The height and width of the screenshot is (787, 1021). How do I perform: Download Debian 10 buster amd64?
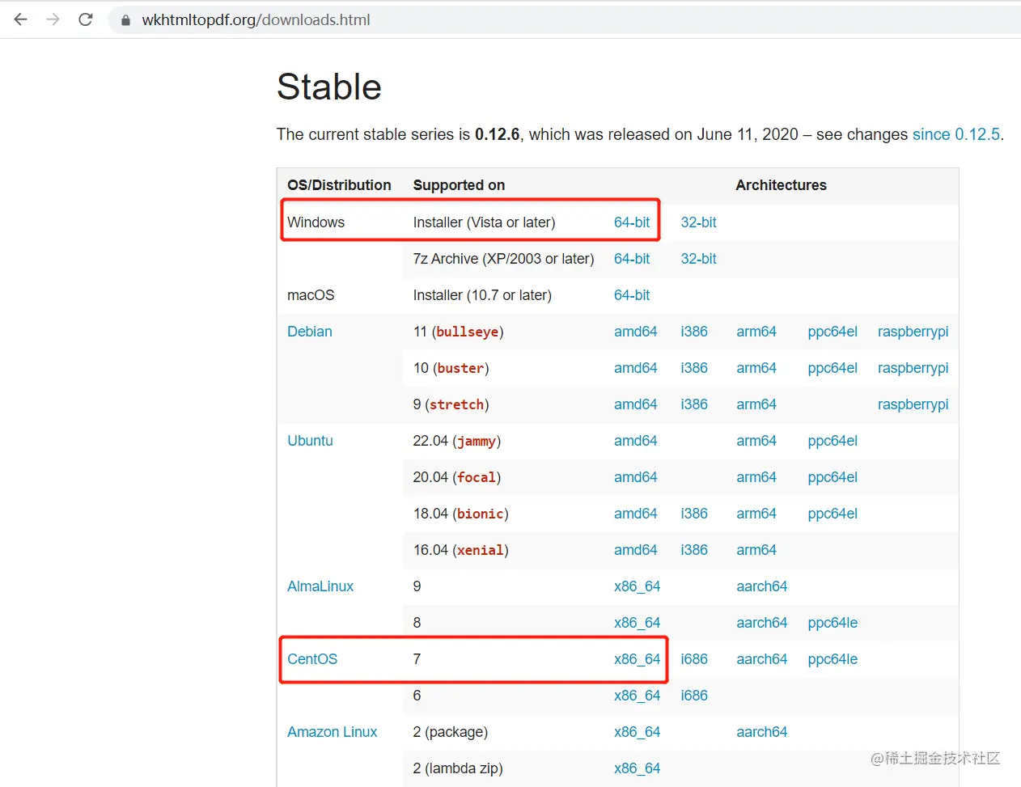click(635, 368)
